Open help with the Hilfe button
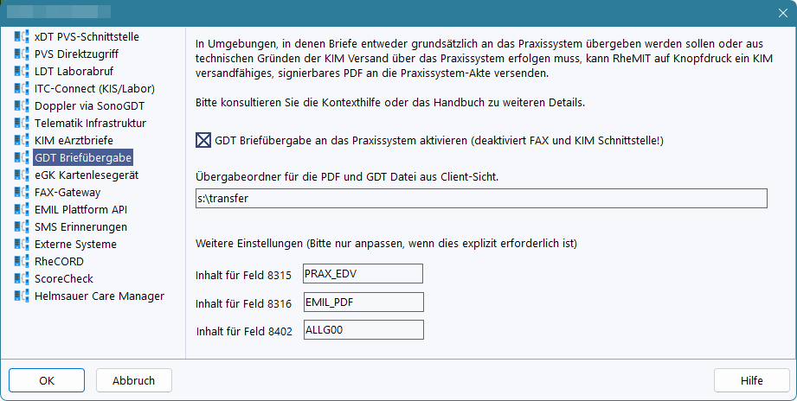This screenshot has width=797, height=401. tap(751, 380)
